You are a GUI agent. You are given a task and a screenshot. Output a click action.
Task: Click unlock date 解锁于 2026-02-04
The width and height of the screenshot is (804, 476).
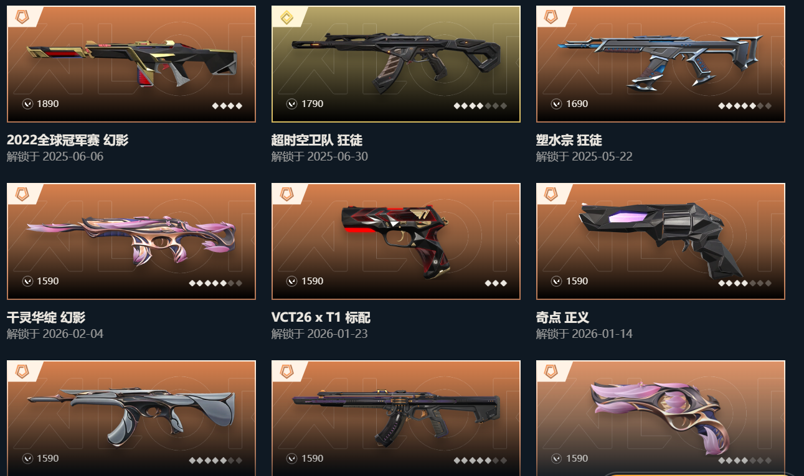55,334
